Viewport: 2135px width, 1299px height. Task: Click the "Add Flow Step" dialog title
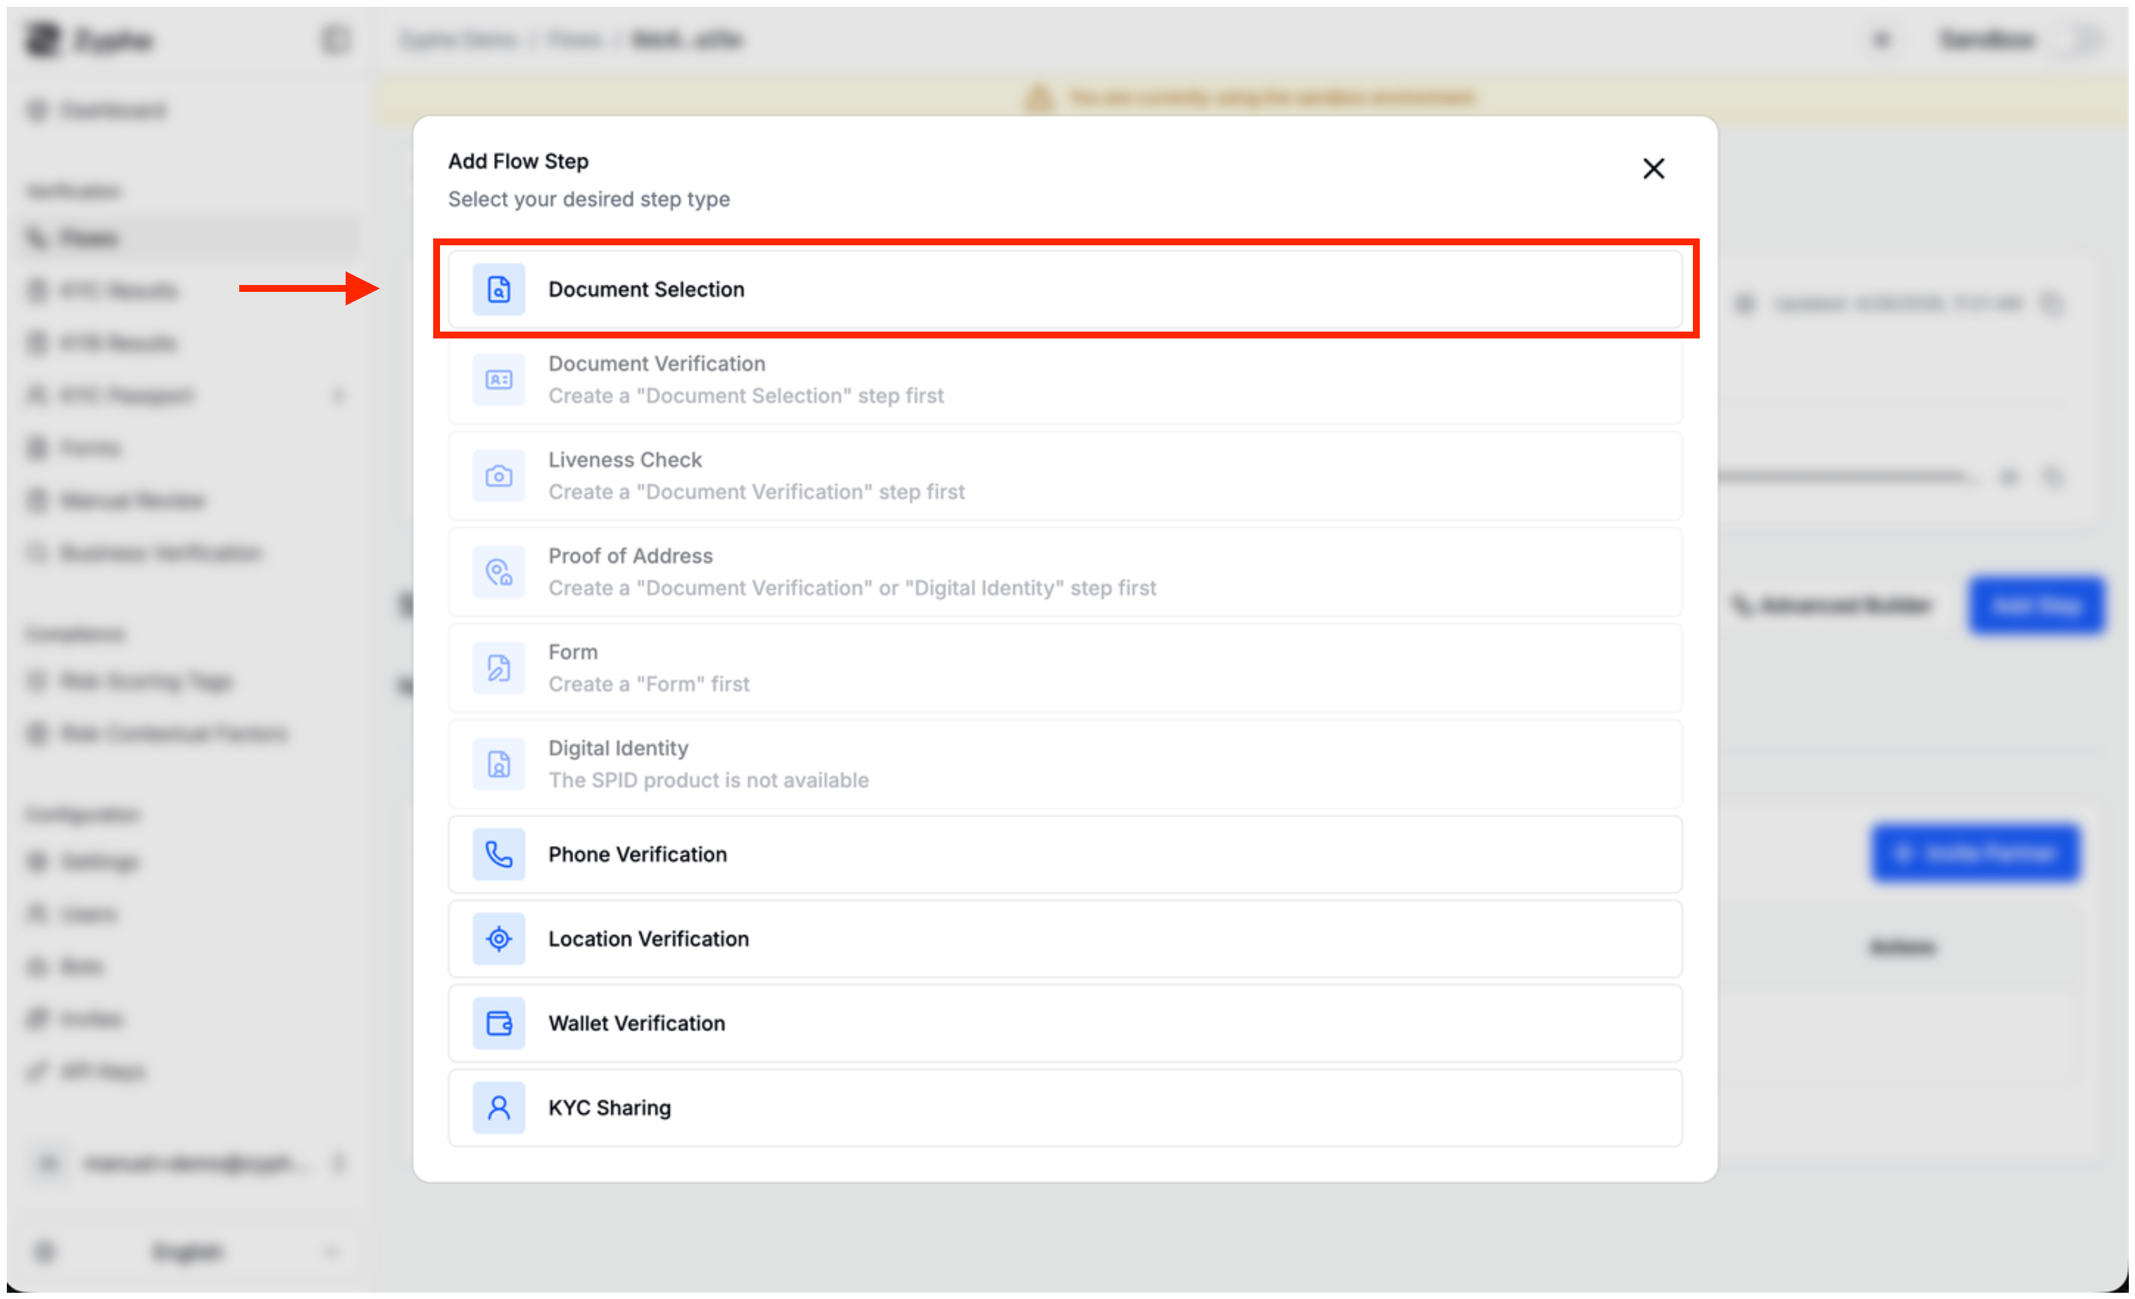(518, 161)
